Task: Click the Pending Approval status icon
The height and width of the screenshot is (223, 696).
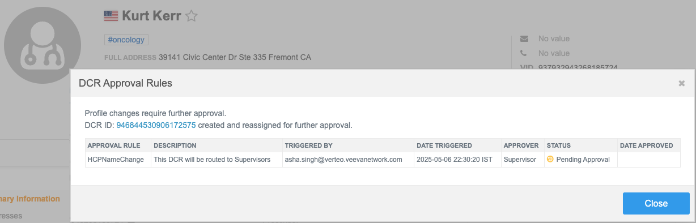Action: [550, 160]
